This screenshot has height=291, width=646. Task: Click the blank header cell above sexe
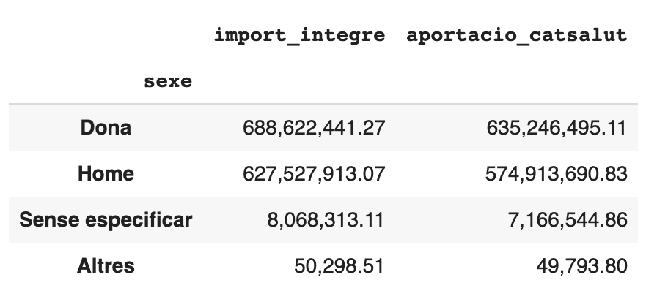(x=106, y=35)
